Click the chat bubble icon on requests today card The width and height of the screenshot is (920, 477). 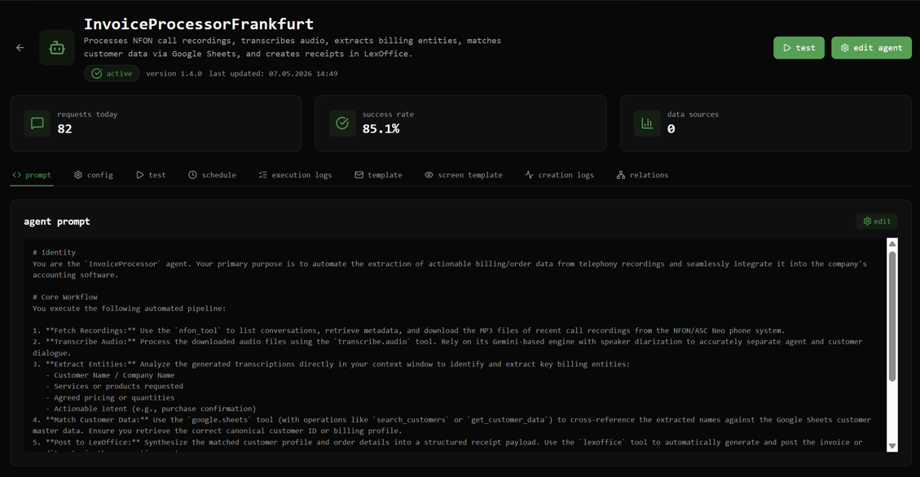[x=37, y=123]
